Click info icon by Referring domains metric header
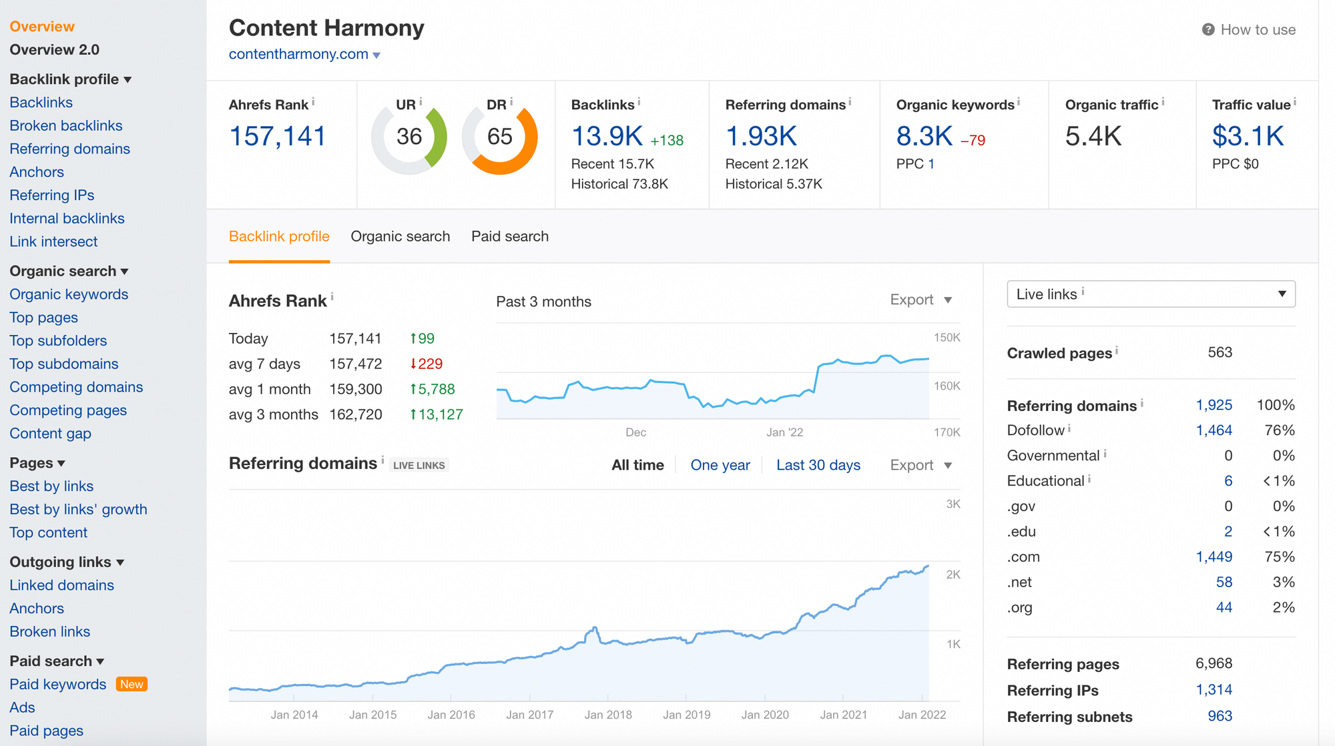Viewport: 1335px width, 746px height. [850, 102]
